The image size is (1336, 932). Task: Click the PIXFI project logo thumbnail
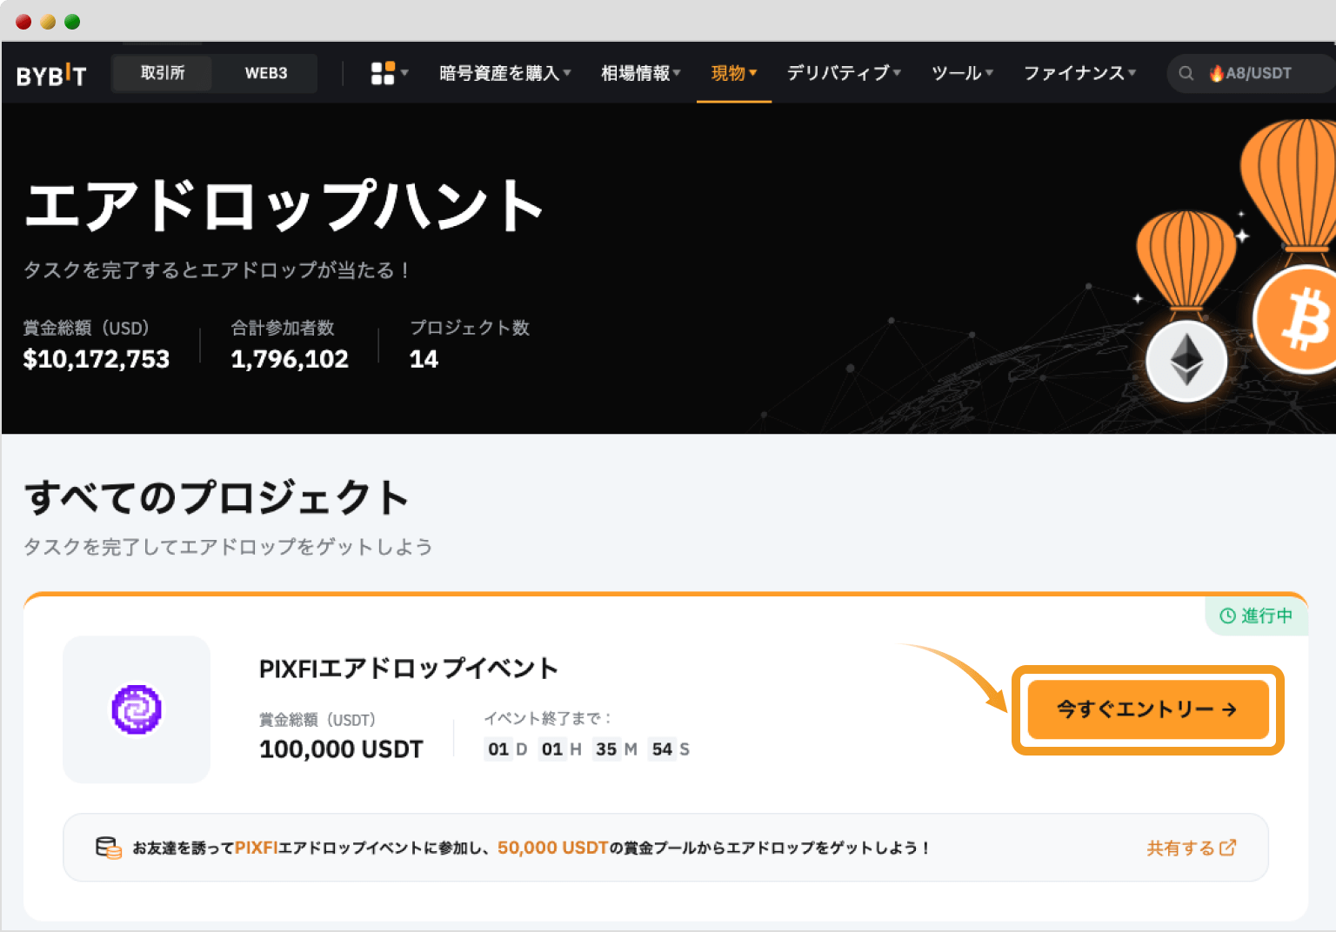coord(137,709)
